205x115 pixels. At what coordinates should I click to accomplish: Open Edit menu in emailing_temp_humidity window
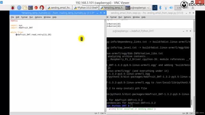point(17,17)
